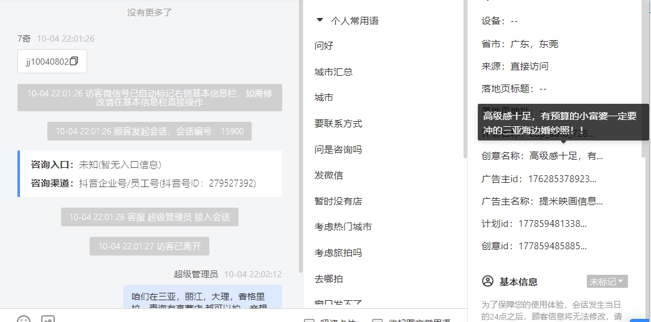Collapse the 个人常用语 phrase group

320,21
